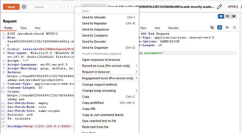Switch to top-bottom split layout
Viewport: 242px width, 133px height.
227,16
